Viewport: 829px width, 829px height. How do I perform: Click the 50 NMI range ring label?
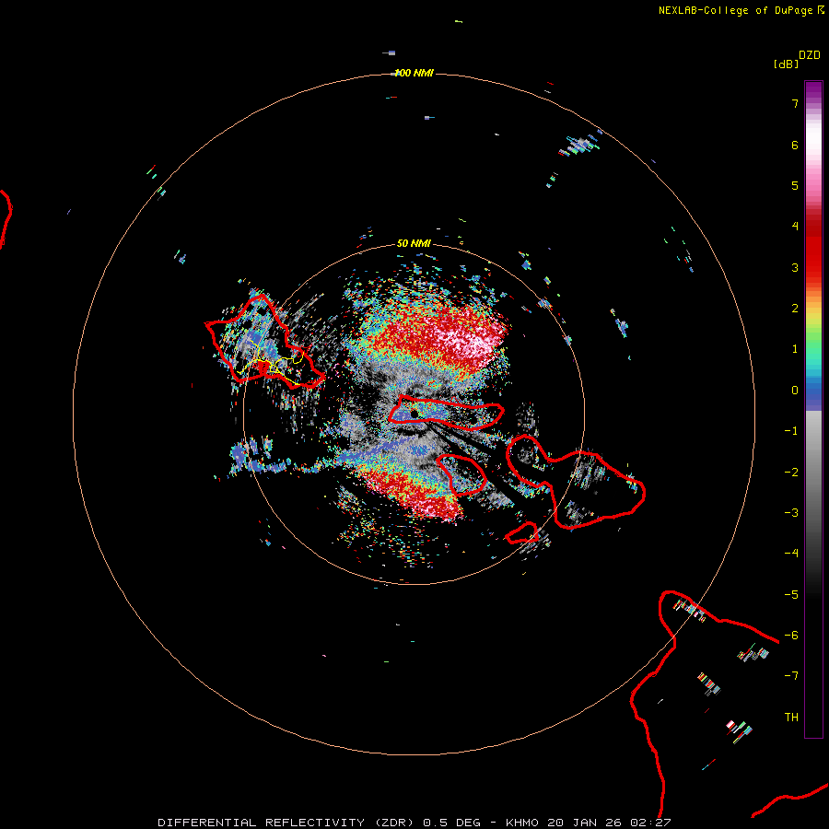(x=414, y=243)
